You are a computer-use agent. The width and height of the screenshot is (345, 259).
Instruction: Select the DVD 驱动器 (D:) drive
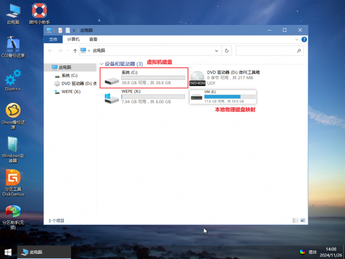225,78
